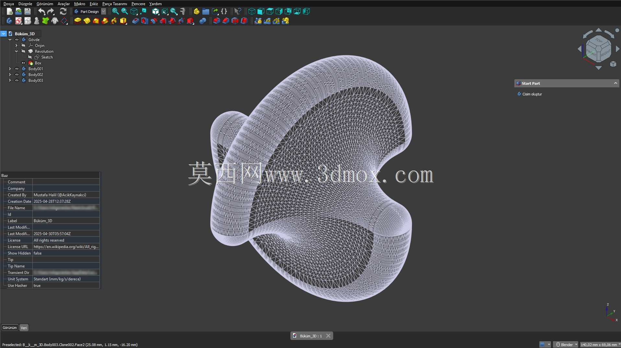Undo the last action via toolbar

coord(41,12)
